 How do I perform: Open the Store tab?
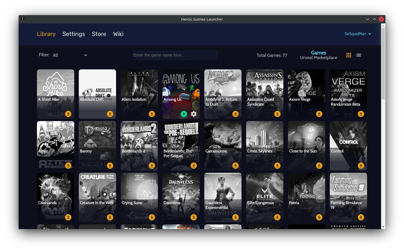pos(99,34)
